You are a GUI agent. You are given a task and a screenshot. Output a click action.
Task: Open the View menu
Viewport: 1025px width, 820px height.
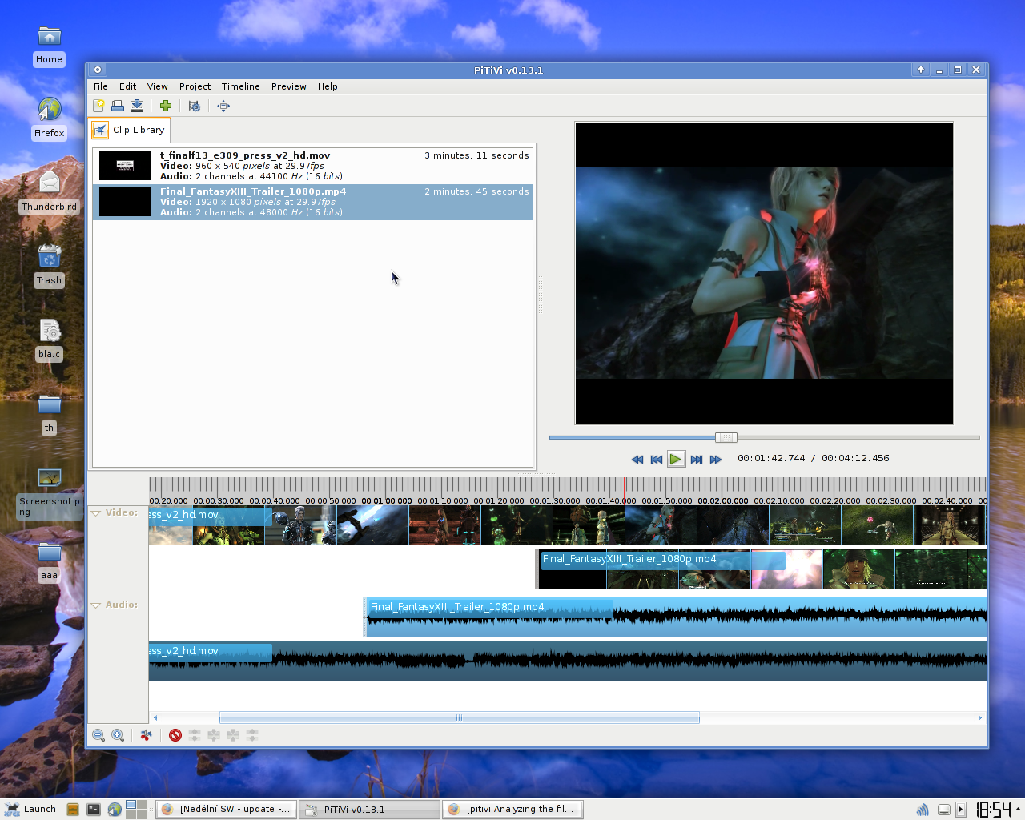point(158,86)
